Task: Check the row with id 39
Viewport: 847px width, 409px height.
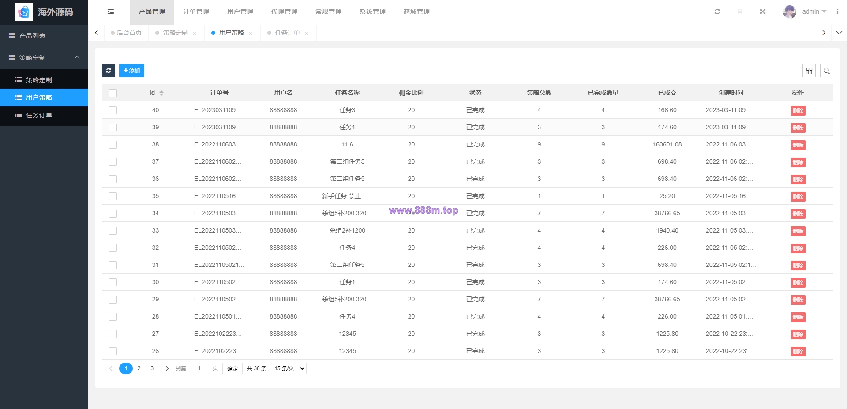Action: [x=113, y=128]
